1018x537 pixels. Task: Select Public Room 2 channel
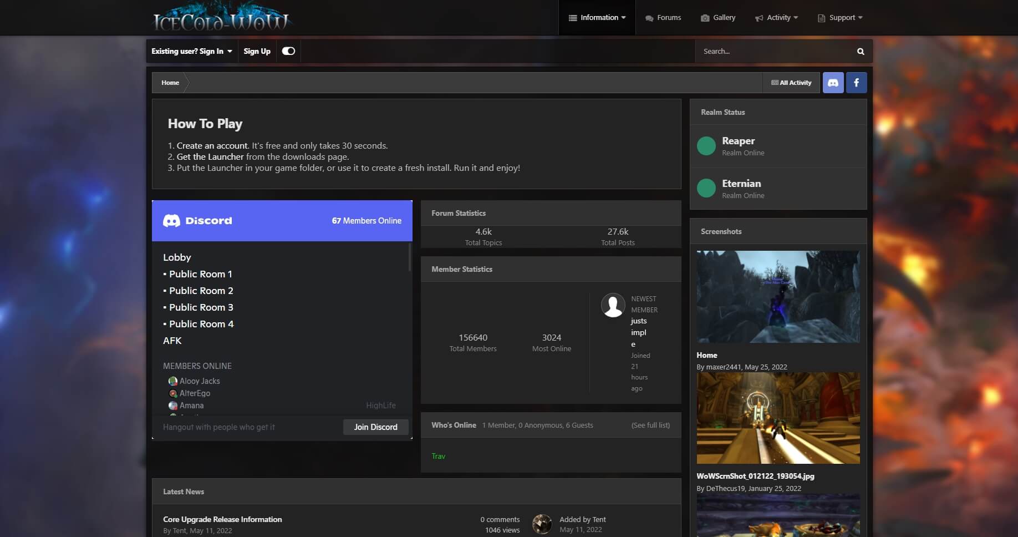tap(198, 291)
